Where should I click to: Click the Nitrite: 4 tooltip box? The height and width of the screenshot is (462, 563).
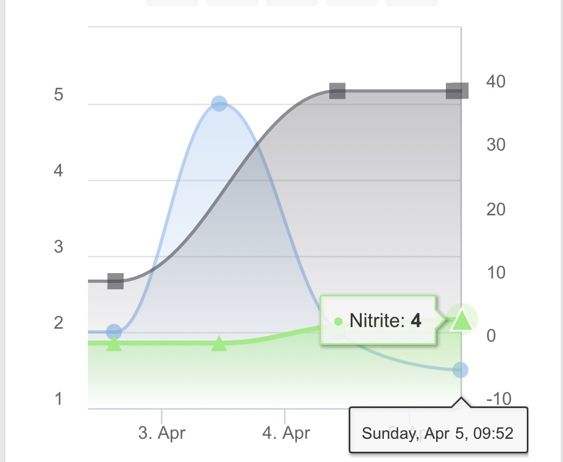378,320
